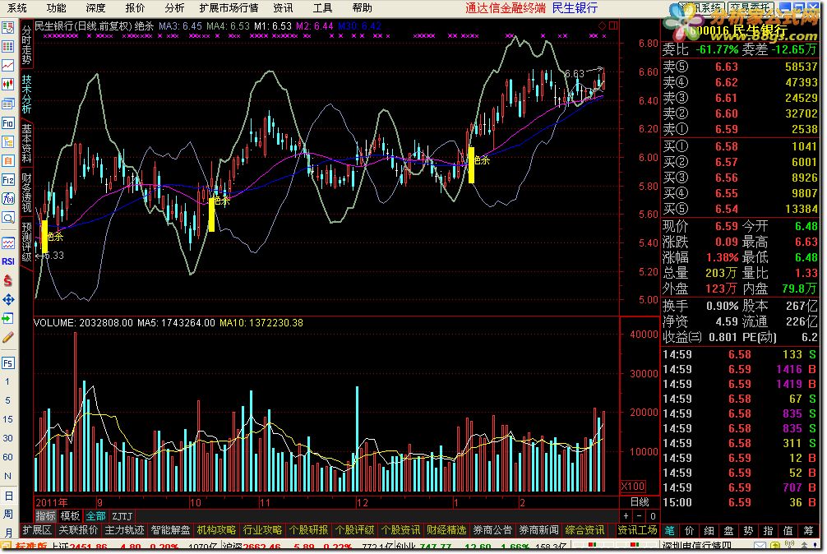The image size is (827, 554).
Task: Select the N multi-day period option
Action: click(8, 476)
